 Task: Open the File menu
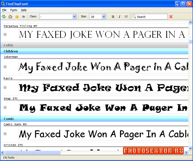click(x=4, y=10)
